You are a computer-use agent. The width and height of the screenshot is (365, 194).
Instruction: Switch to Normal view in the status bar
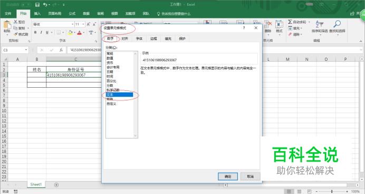(289, 191)
